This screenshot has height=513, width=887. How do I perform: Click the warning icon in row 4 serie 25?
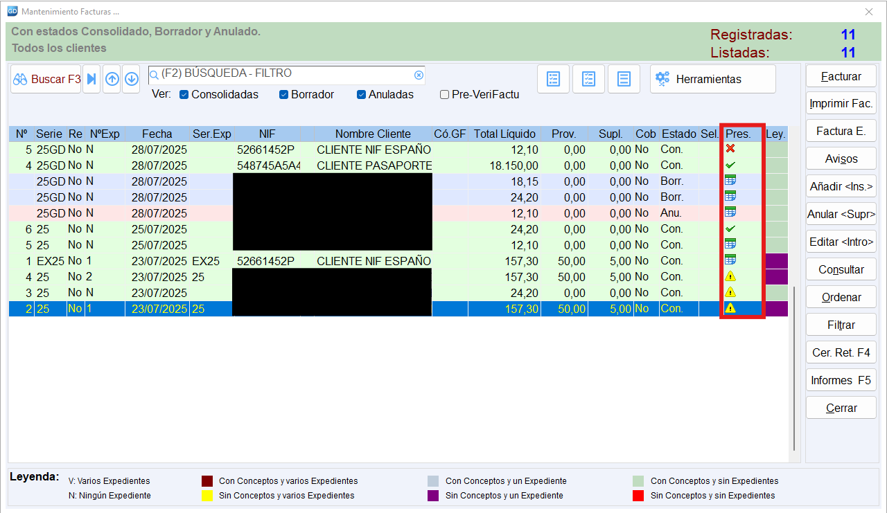[x=730, y=276]
